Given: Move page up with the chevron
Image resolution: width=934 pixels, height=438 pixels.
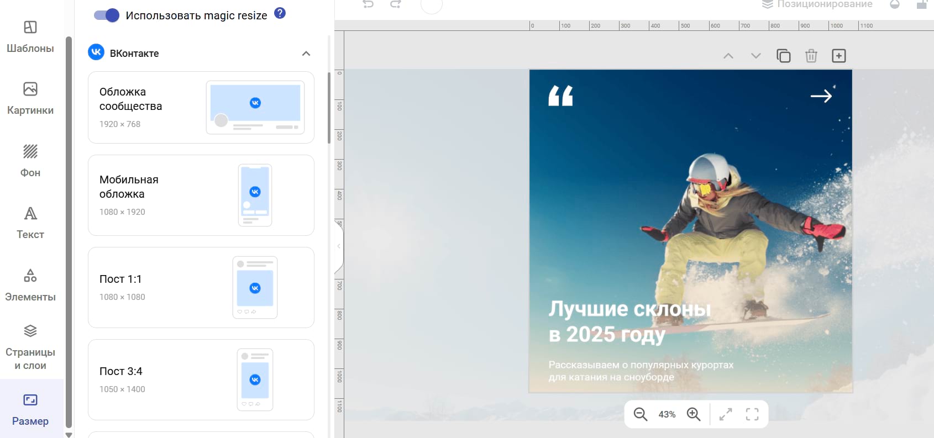Looking at the screenshot, I should click(728, 56).
